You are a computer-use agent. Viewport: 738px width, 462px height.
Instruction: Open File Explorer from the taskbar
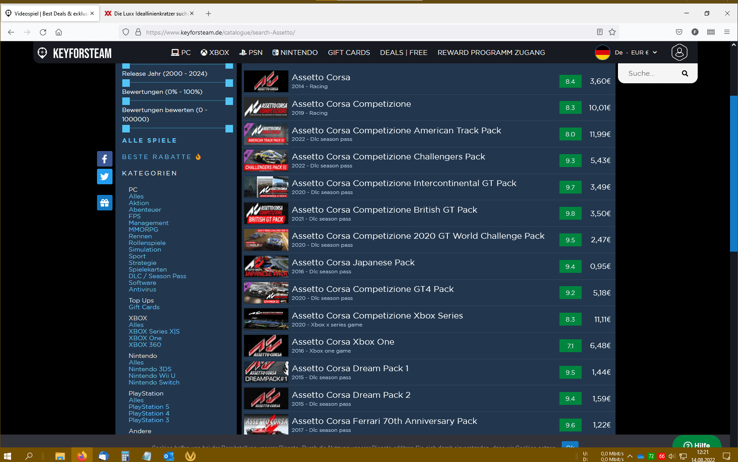60,455
